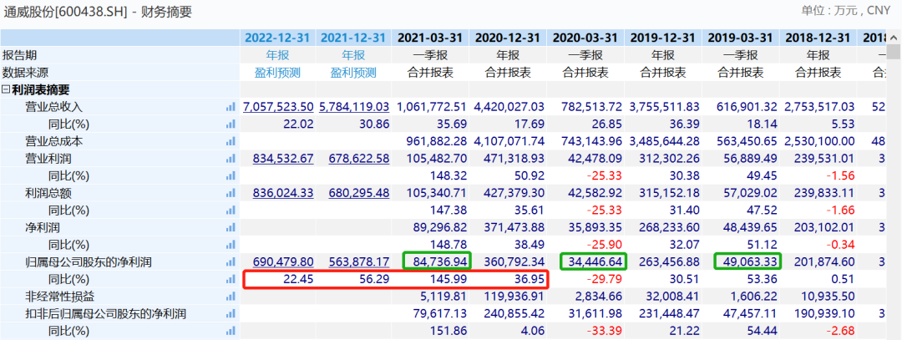This screenshot has width=902, height=340.
Task: Click growth value 145.99
Action: 448,280
